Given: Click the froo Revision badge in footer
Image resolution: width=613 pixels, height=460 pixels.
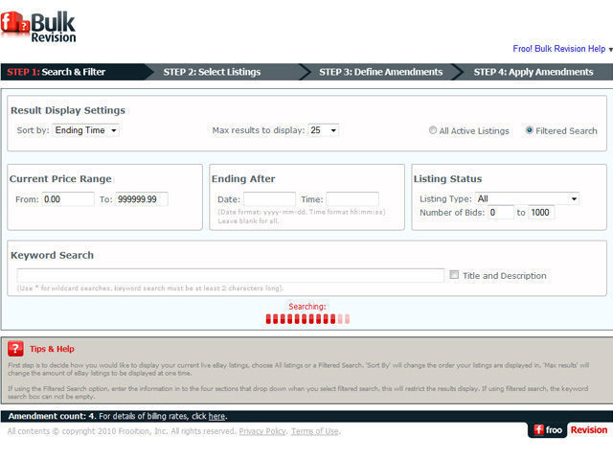Looking at the screenshot, I should click(x=569, y=430).
